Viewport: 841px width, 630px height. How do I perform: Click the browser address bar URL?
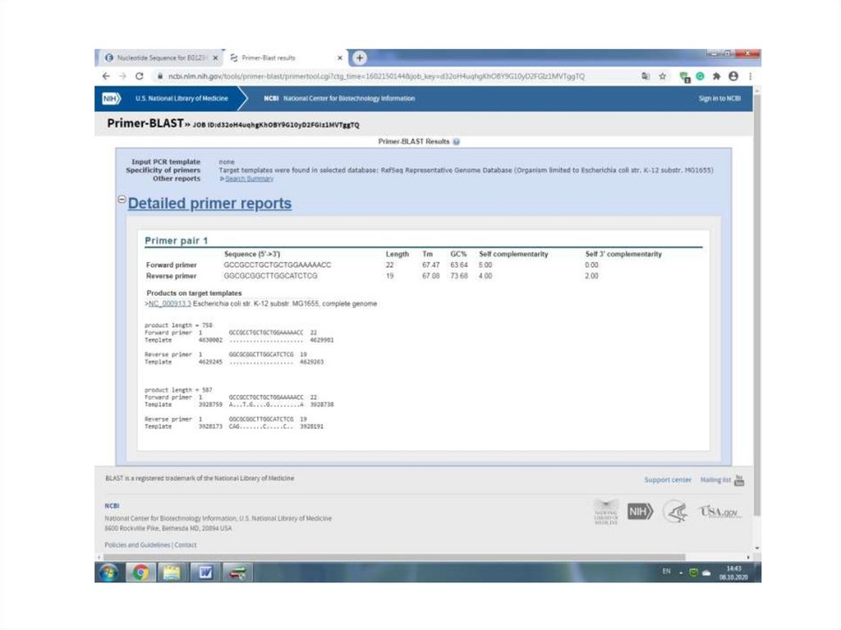pos(376,76)
